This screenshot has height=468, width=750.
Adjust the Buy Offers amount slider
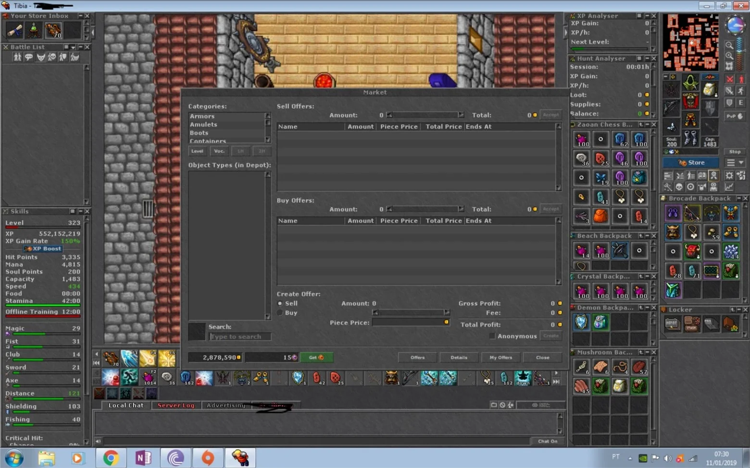pyautogui.click(x=425, y=209)
